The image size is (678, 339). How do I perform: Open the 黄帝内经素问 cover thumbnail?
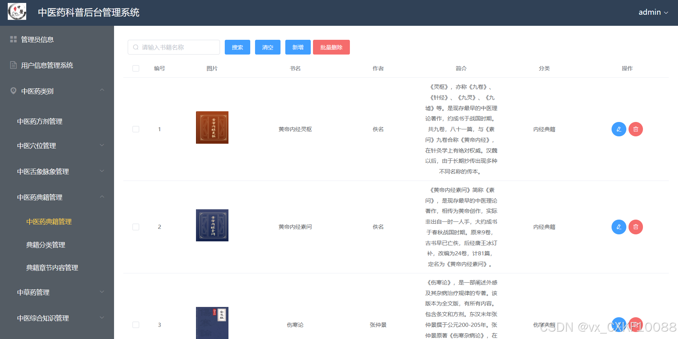pos(212,225)
